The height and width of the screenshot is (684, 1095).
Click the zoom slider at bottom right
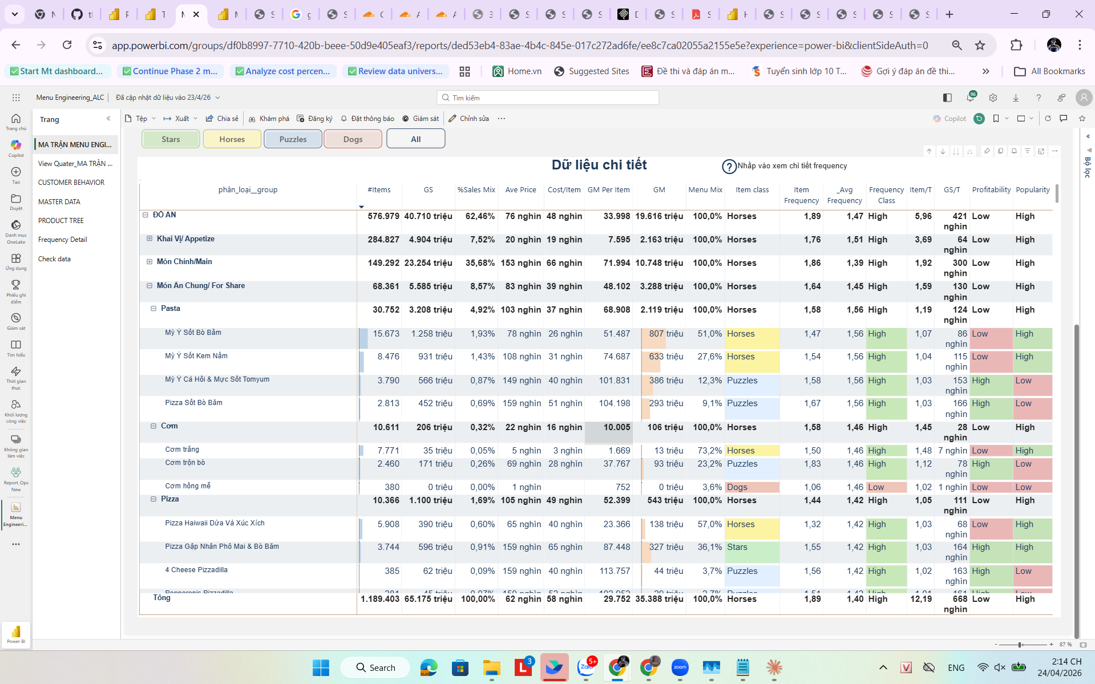pos(1021,645)
